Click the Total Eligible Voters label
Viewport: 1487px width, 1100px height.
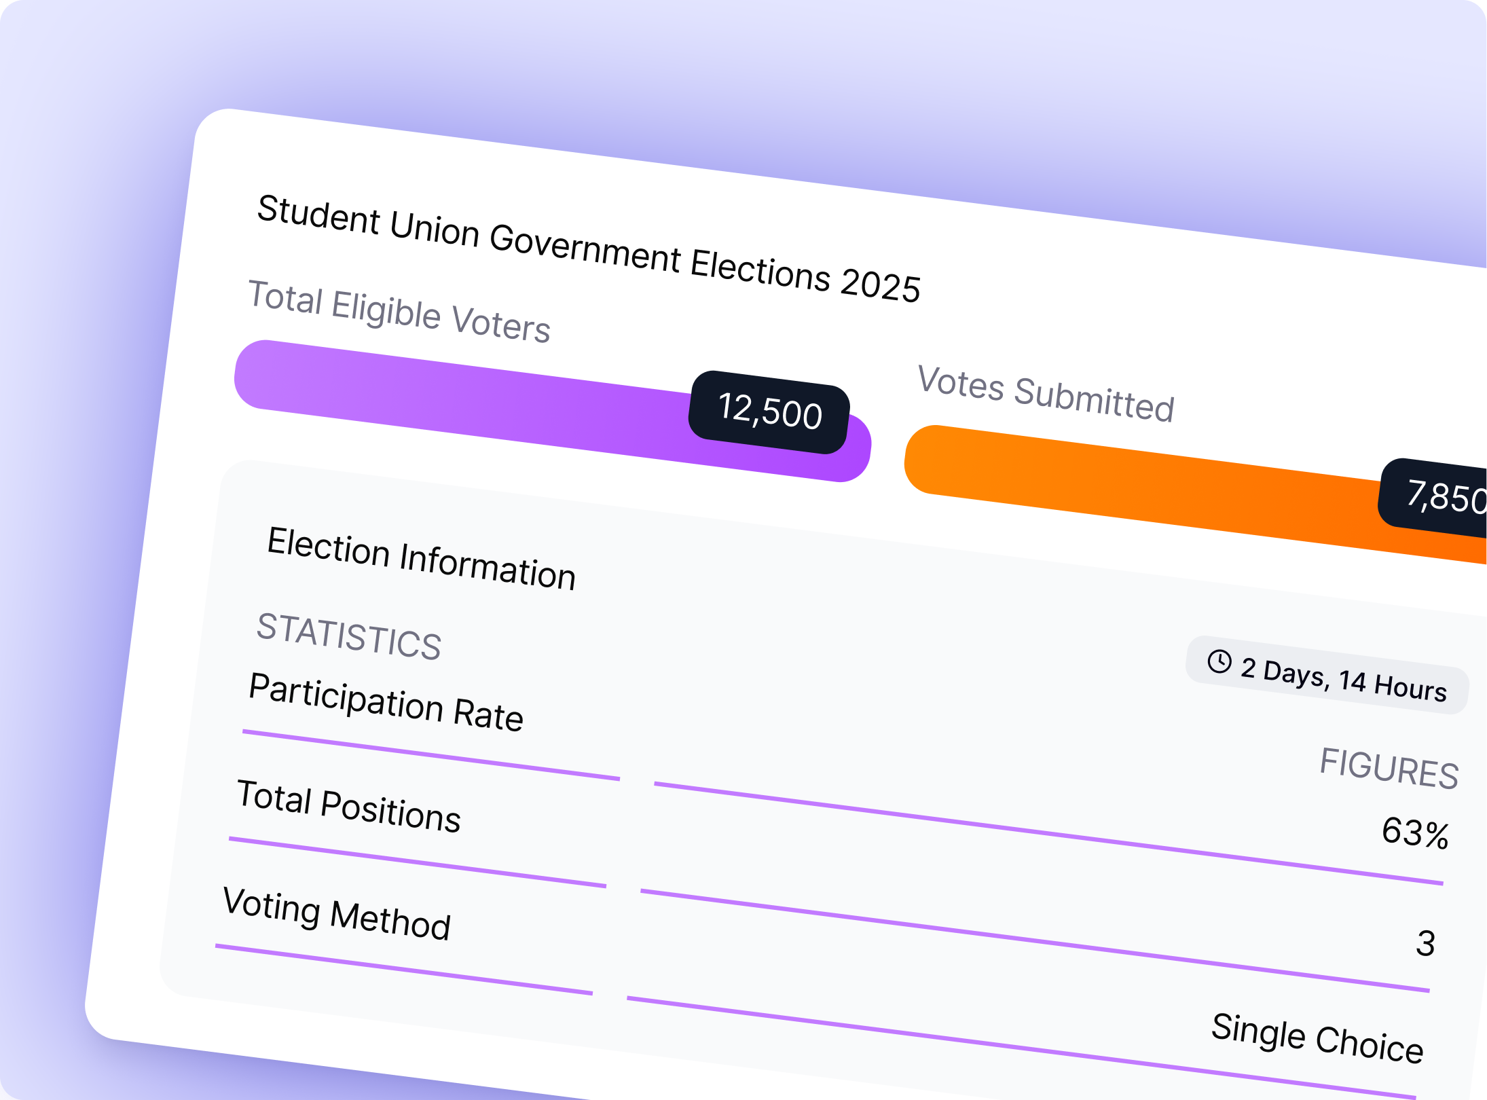[399, 312]
